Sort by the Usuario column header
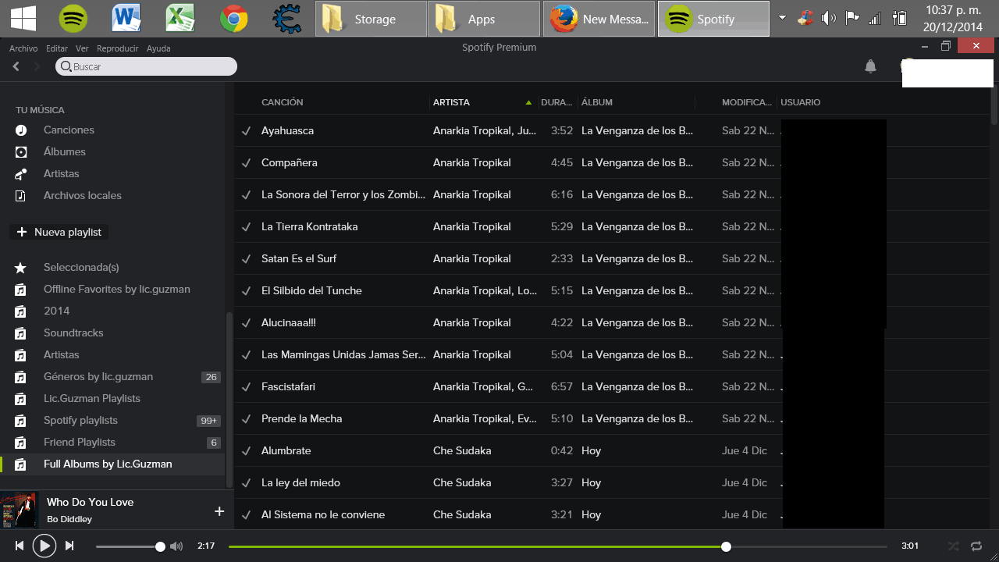The image size is (999, 562). tap(801, 102)
